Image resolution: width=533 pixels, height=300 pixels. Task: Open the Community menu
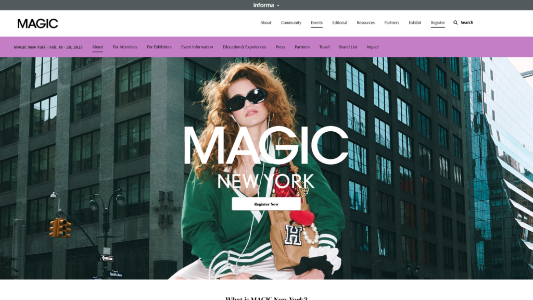coord(291,22)
